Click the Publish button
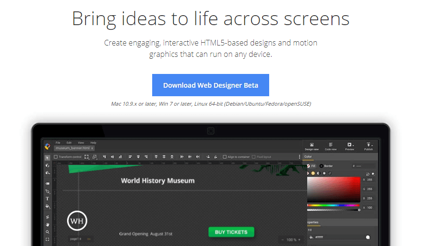Image resolution: width=428 pixels, height=246 pixels. click(368, 146)
